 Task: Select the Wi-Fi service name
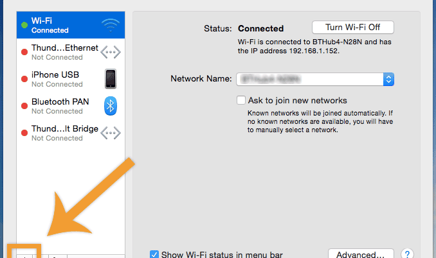pyautogui.click(x=42, y=21)
